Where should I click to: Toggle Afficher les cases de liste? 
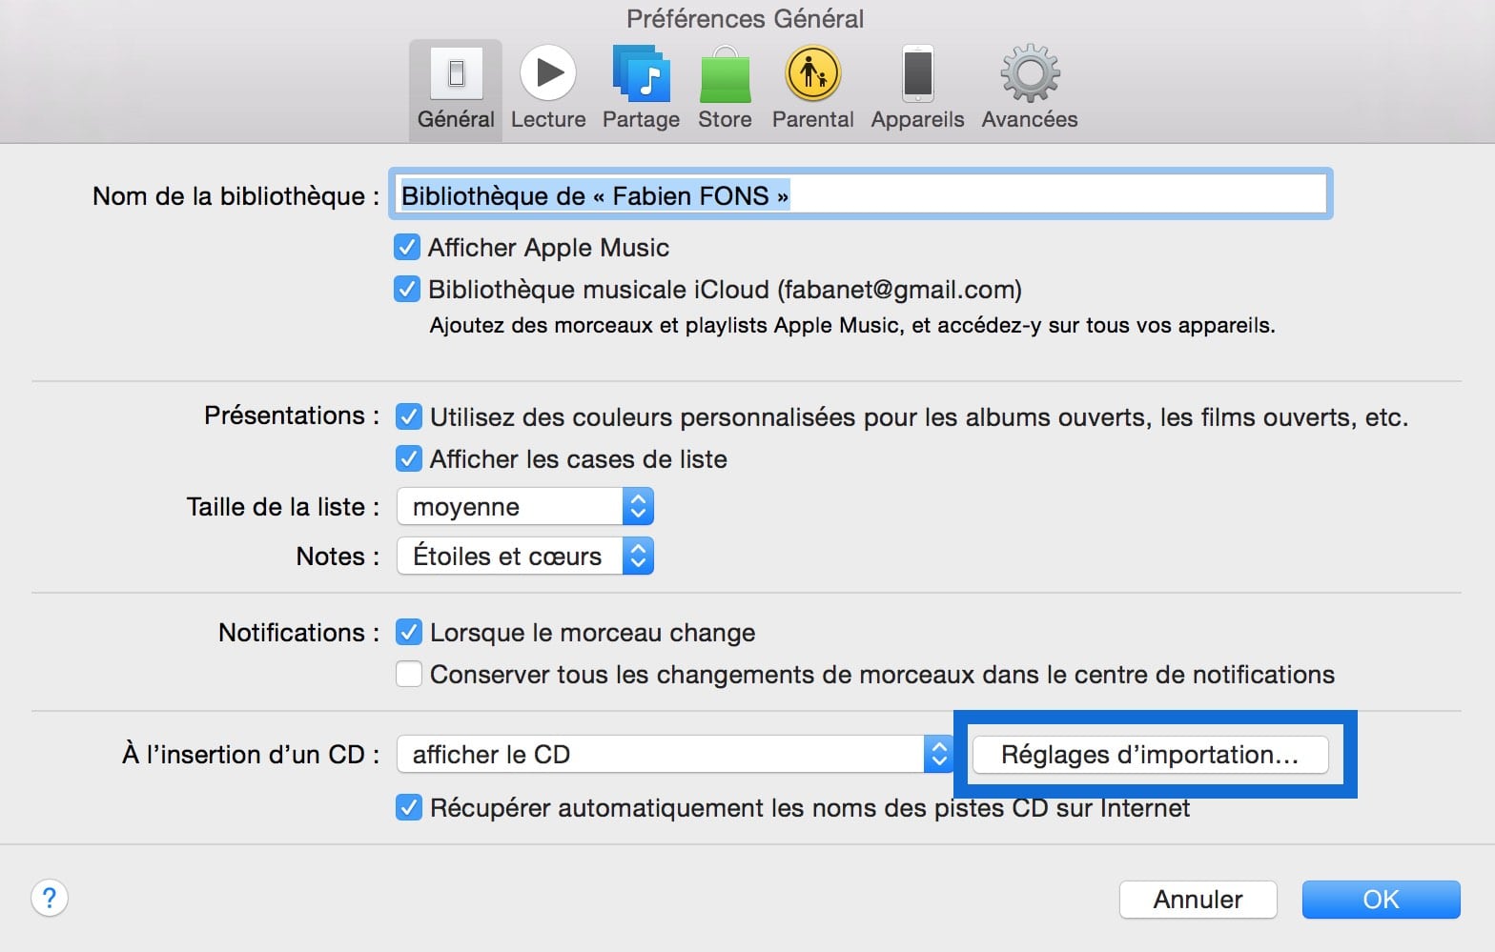(x=409, y=458)
